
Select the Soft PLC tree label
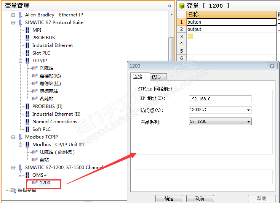coord(42,129)
